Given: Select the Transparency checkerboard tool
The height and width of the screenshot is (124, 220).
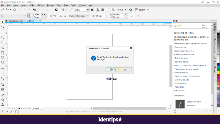Looking at the screenshot, I should click(x=3, y=89).
